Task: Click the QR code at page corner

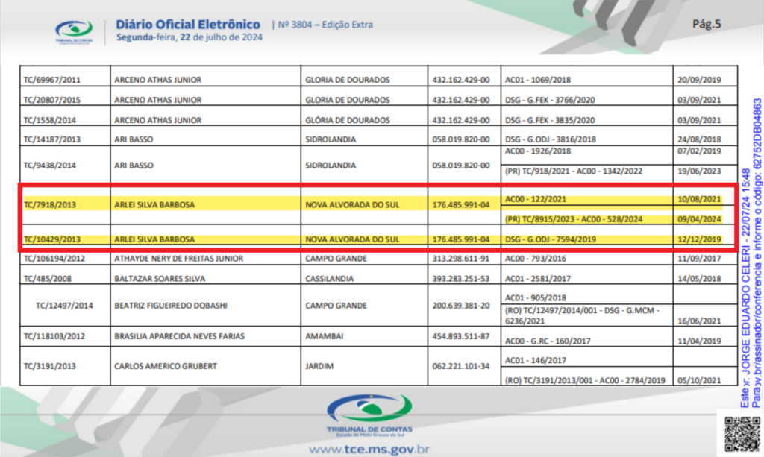Action: tap(742, 433)
